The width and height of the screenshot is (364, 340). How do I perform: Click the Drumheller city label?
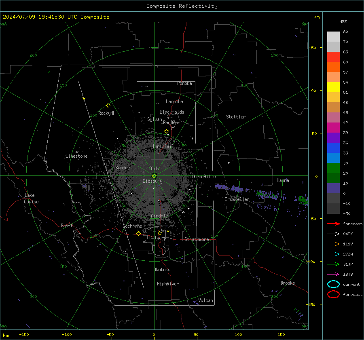pyautogui.click(x=237, y=199)
